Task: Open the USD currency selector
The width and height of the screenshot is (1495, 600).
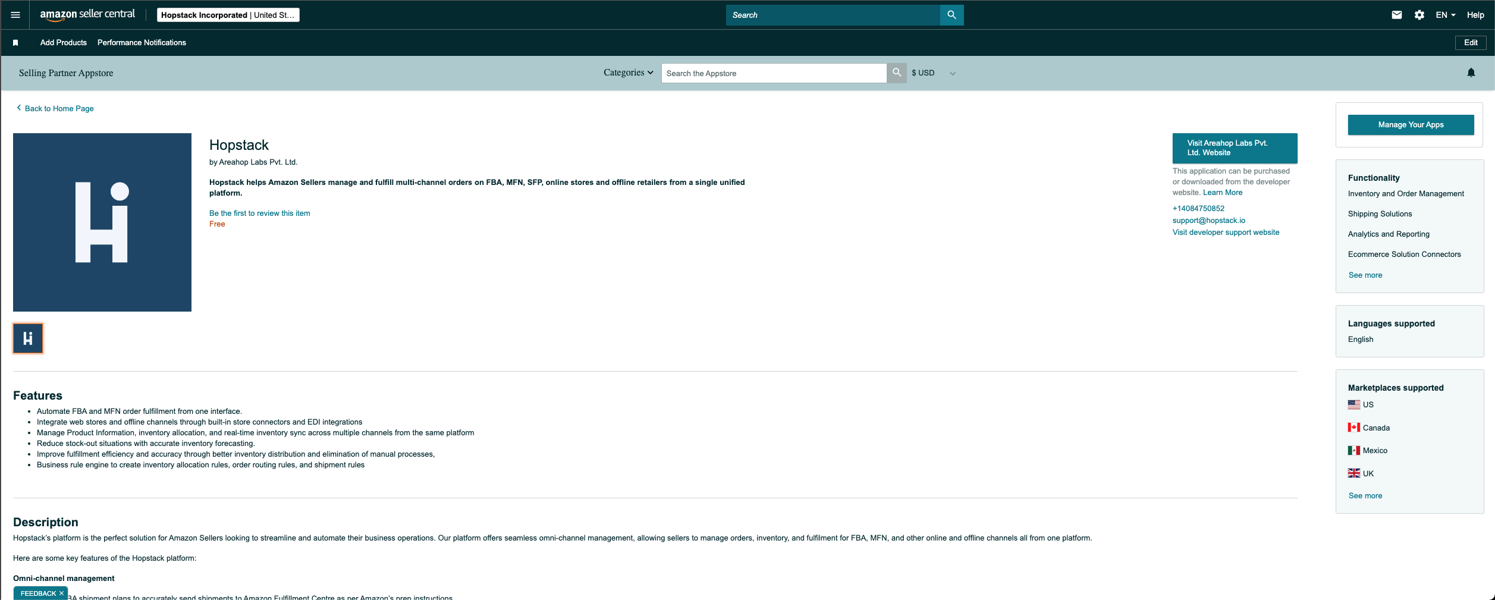Action: tap(933, 73)
